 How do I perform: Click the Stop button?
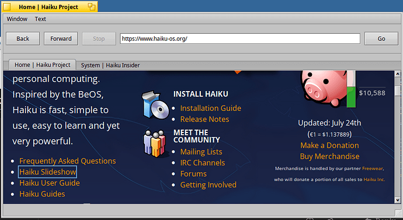click(99, 39)
